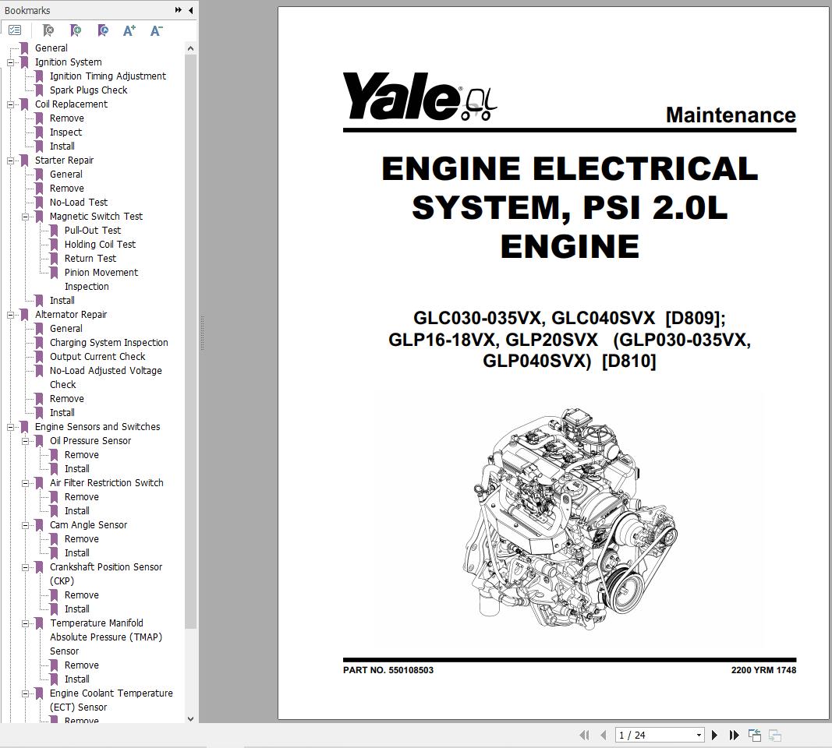Collapse bookmarks panel with left arrow
The width and height of the screenshot is (832, 748).
click(x=190, y=10)
